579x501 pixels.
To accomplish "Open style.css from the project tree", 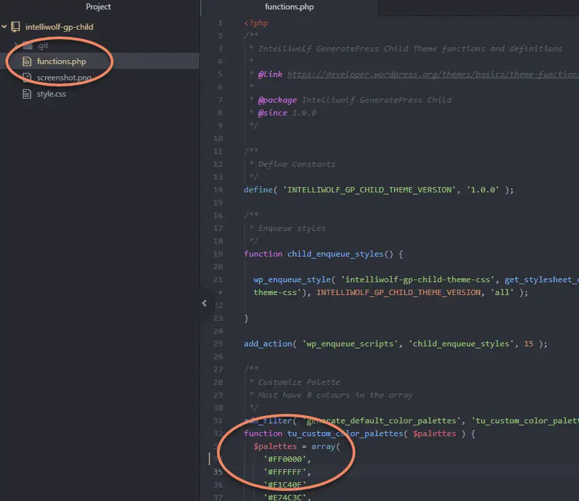I will [x=51, y=94].
